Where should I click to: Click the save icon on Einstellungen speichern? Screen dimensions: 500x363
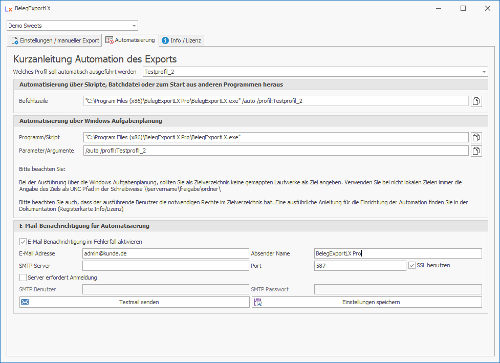[257, 303]
